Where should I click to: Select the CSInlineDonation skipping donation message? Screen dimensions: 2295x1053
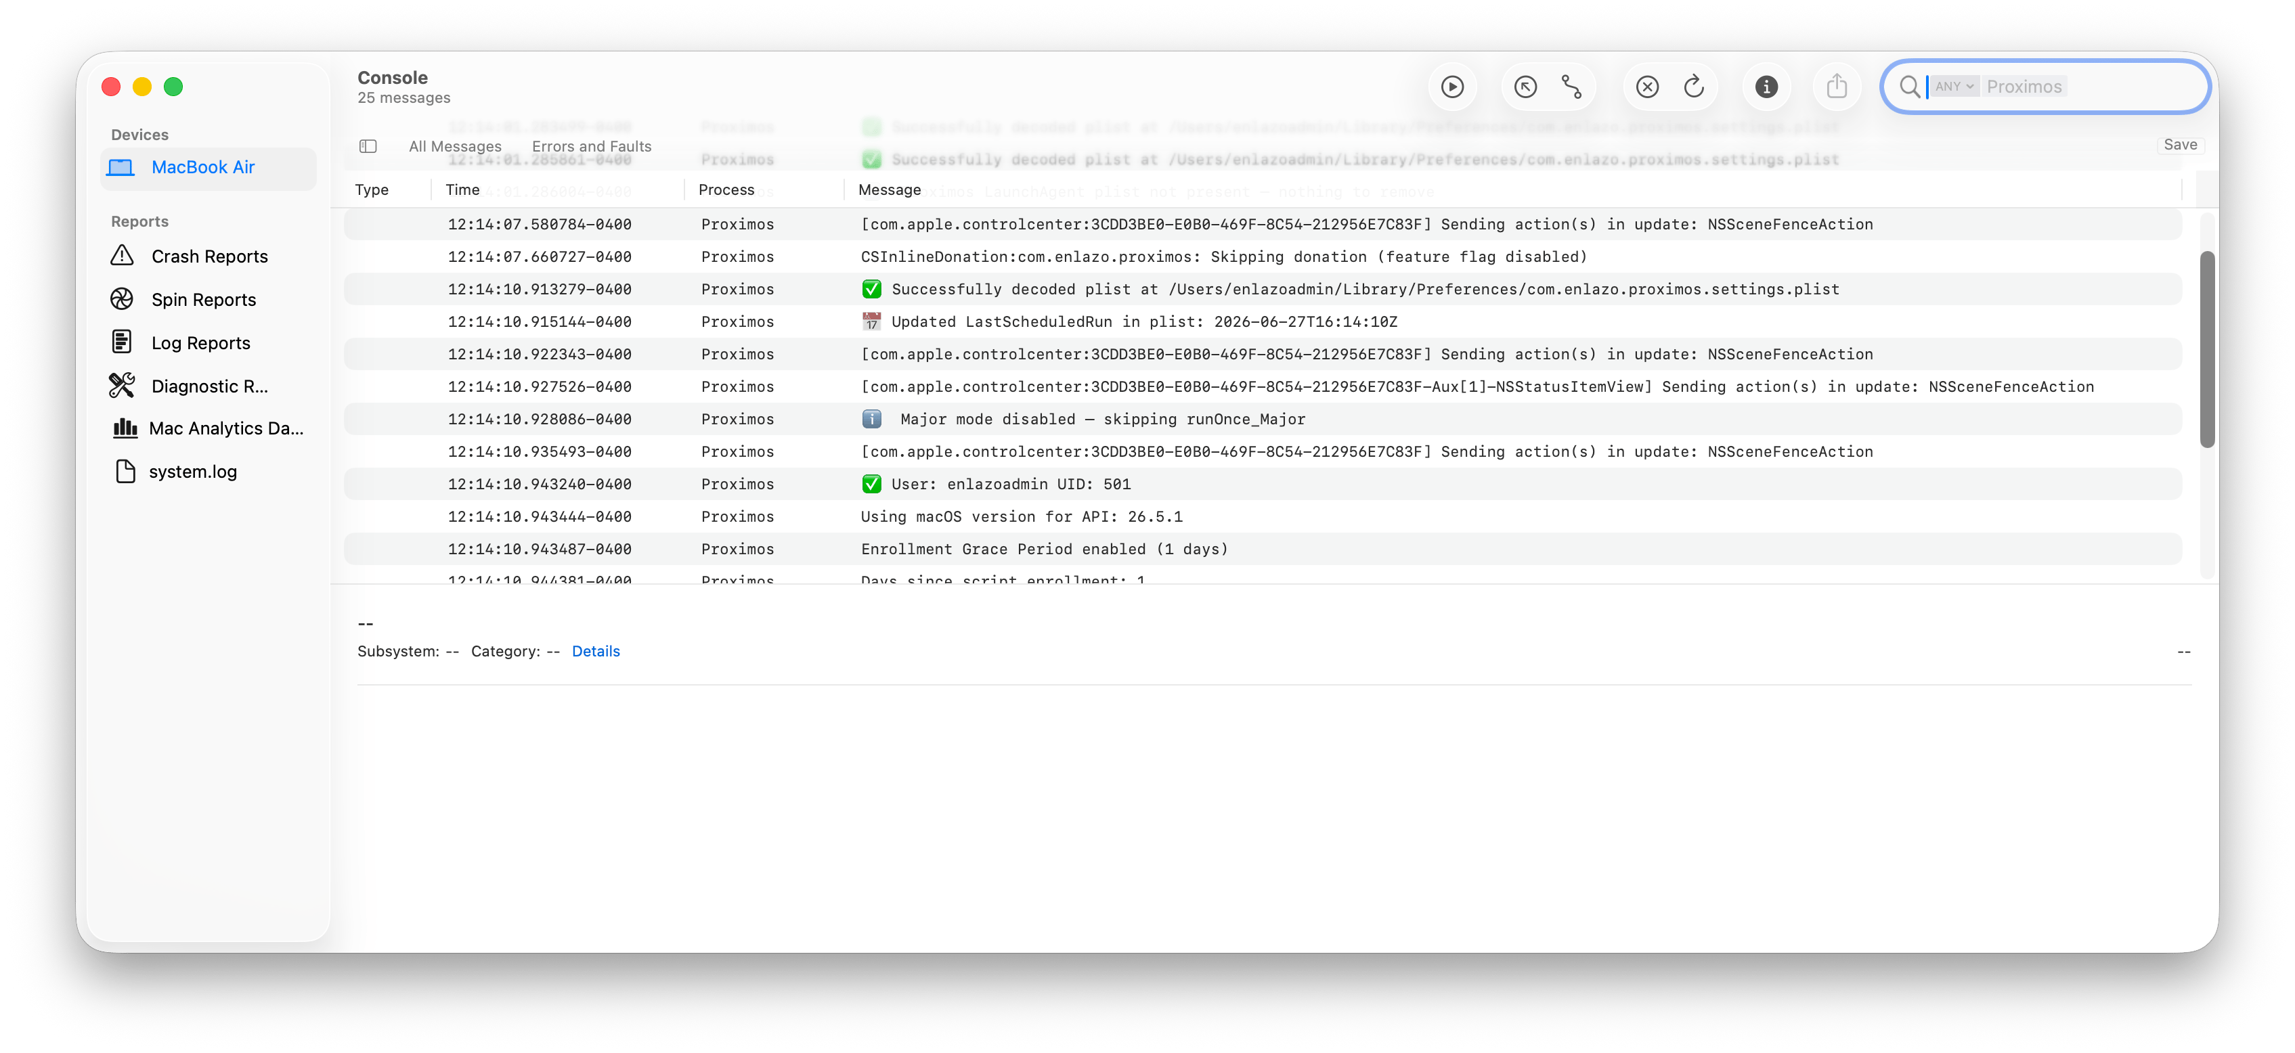coord(1263,256)
